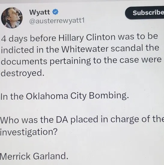
Task: Click the phrase "4 days before"
Action: click(29, 38)
